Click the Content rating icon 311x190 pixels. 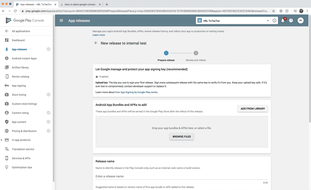click(7, 113)
